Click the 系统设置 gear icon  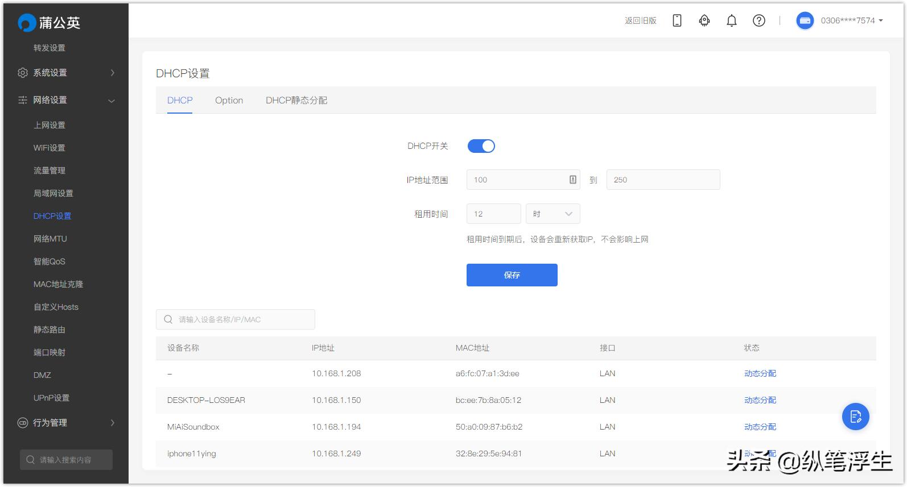pyautogui.click(x=23, y=73)
